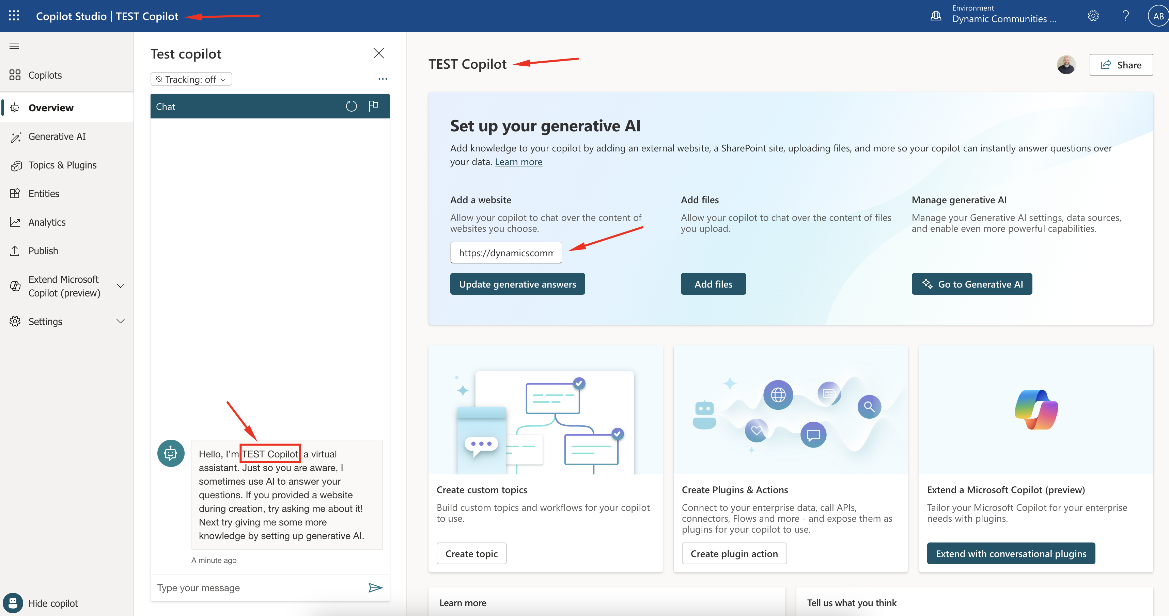Open the settings gear in the header
Image resolution: width=1169 pixels, height=616 pixels.
[1093, 16]
